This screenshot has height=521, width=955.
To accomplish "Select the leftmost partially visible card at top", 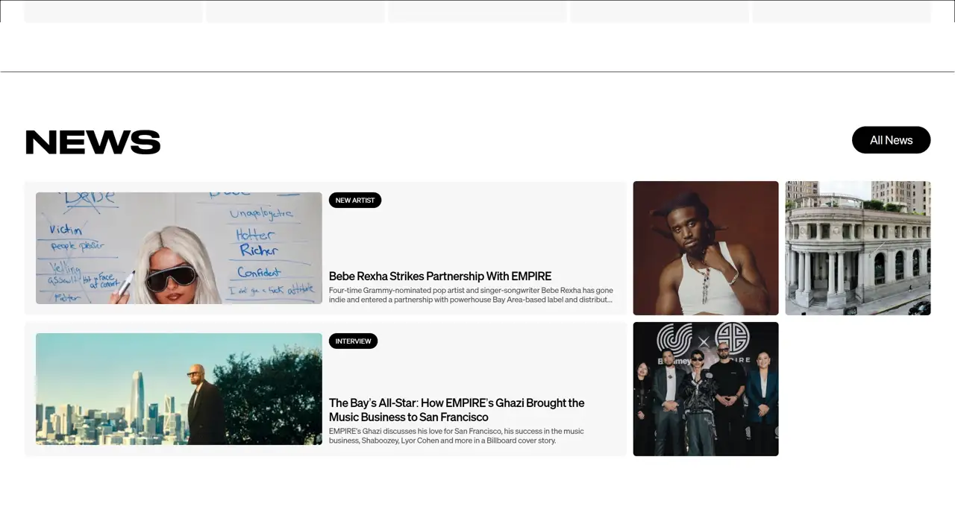I will [113, 12].
